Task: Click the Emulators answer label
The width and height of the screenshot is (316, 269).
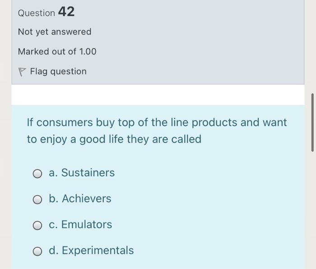Action: click(86, 224)
